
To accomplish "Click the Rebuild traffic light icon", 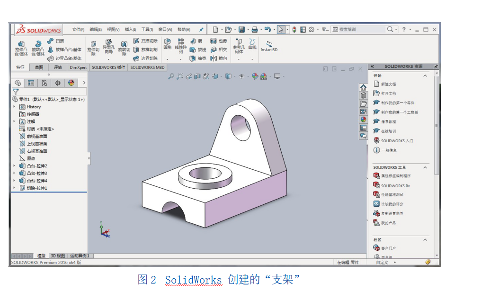I will (x=294, y=30).
